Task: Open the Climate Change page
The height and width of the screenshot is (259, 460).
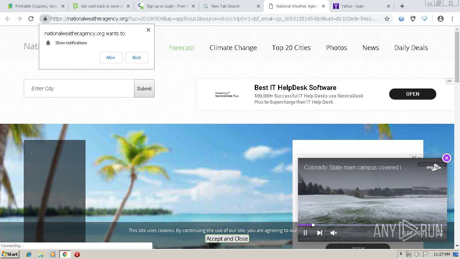Action: click(x=233, y=47)
